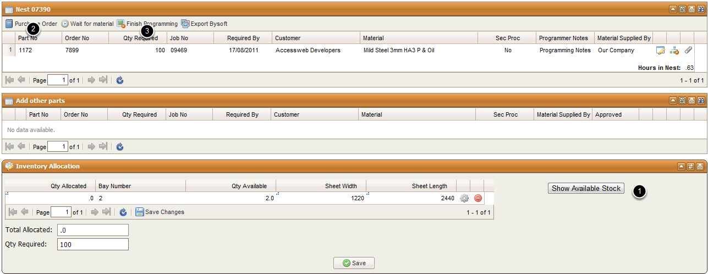Collapse the Add other parts panel
Screen dimensions: 708x274
(x=673, y=101)
